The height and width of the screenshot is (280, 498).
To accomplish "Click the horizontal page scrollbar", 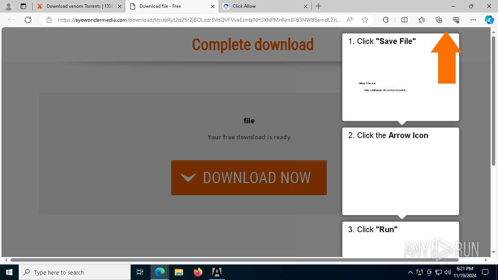I will [234, 260].
